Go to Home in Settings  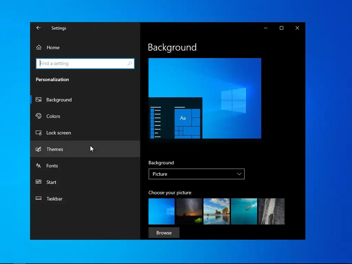(85, 47)
